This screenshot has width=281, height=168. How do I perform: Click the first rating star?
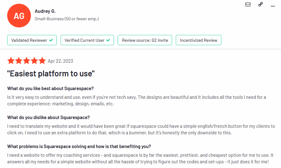(11, 61)
